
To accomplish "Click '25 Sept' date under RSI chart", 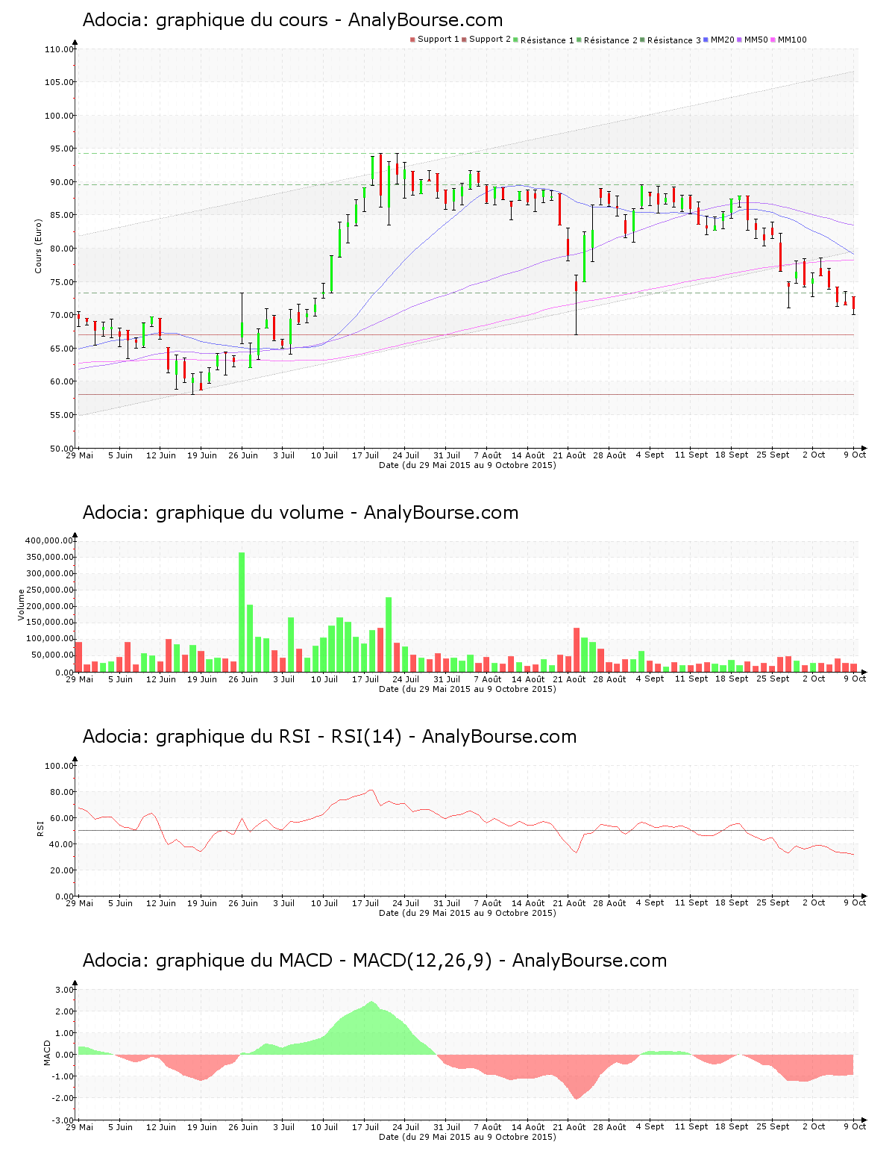I will click(773, 903).
